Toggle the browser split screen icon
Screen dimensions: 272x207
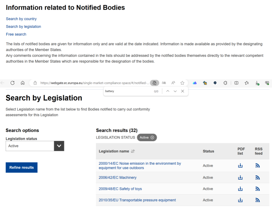(236, 83)
